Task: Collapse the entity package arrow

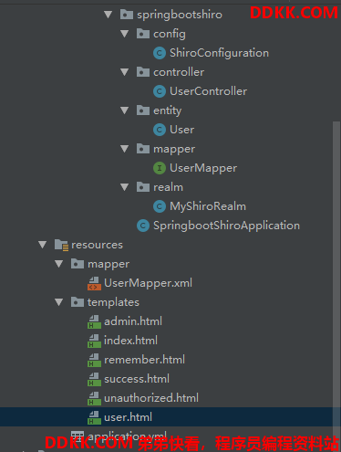Action: tap(124, 110)
